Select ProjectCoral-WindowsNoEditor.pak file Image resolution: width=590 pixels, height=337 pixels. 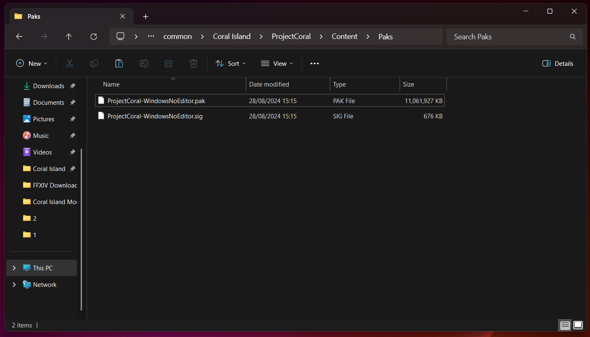coord(270,101)
